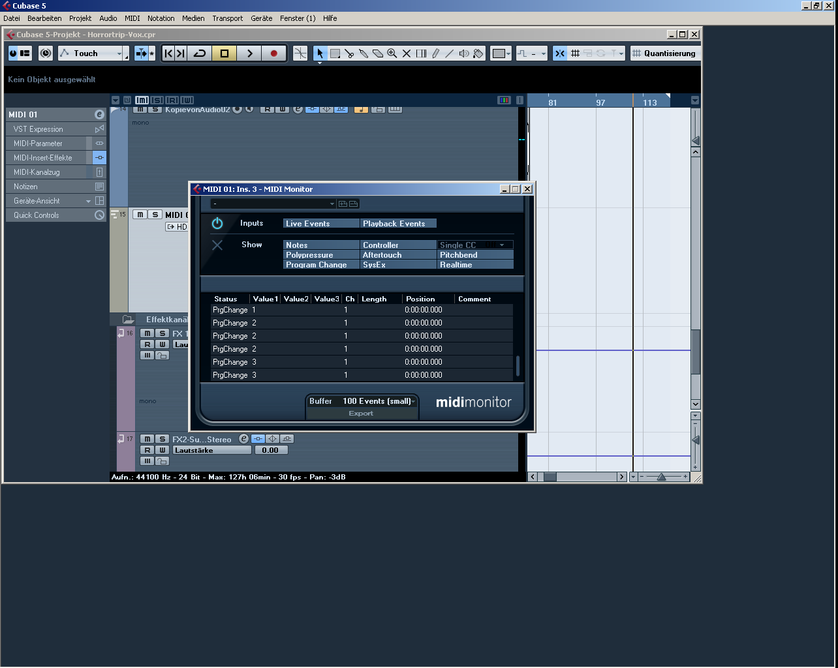Select the Object Selection arrow tool
Viewport: 838px width, 668px height.
[320, 53]
